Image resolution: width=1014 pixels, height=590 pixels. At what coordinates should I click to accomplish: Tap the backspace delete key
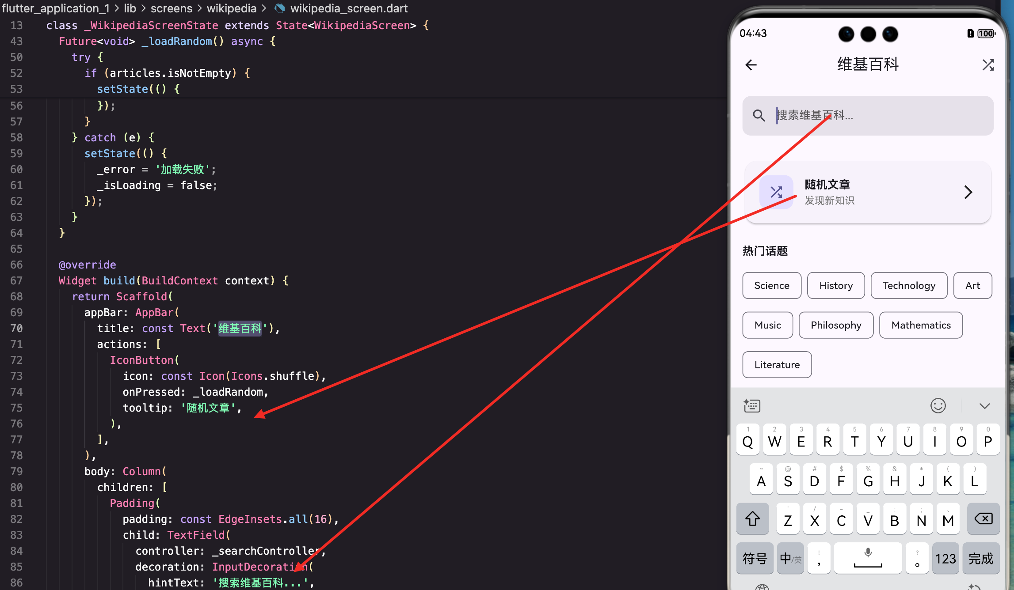pyautogui.click(x=984, y=518)
